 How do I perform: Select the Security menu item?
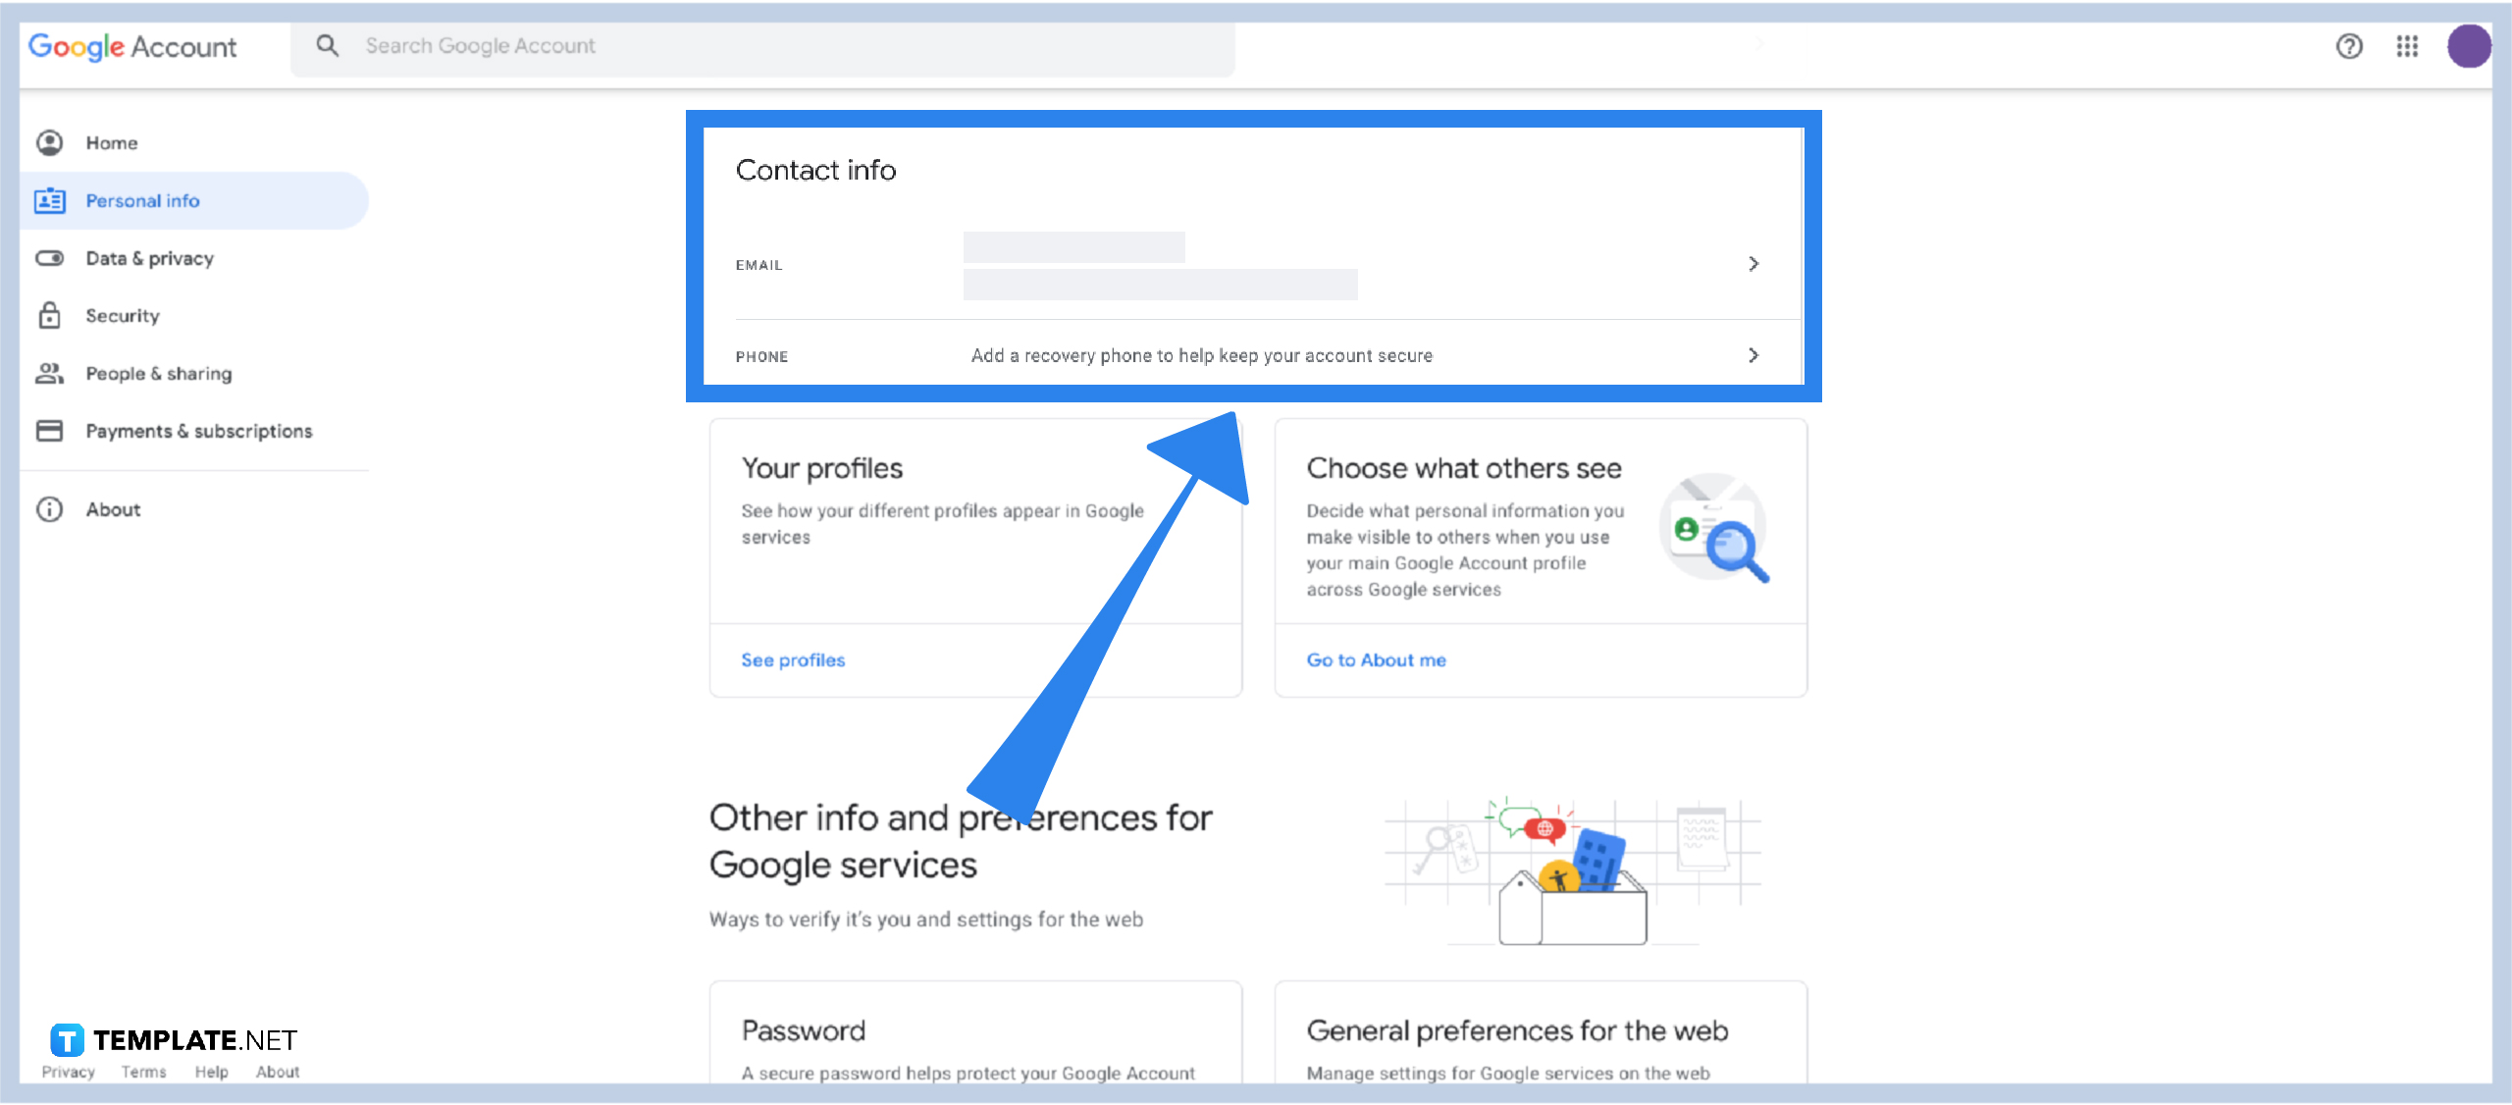coord(120,315)
